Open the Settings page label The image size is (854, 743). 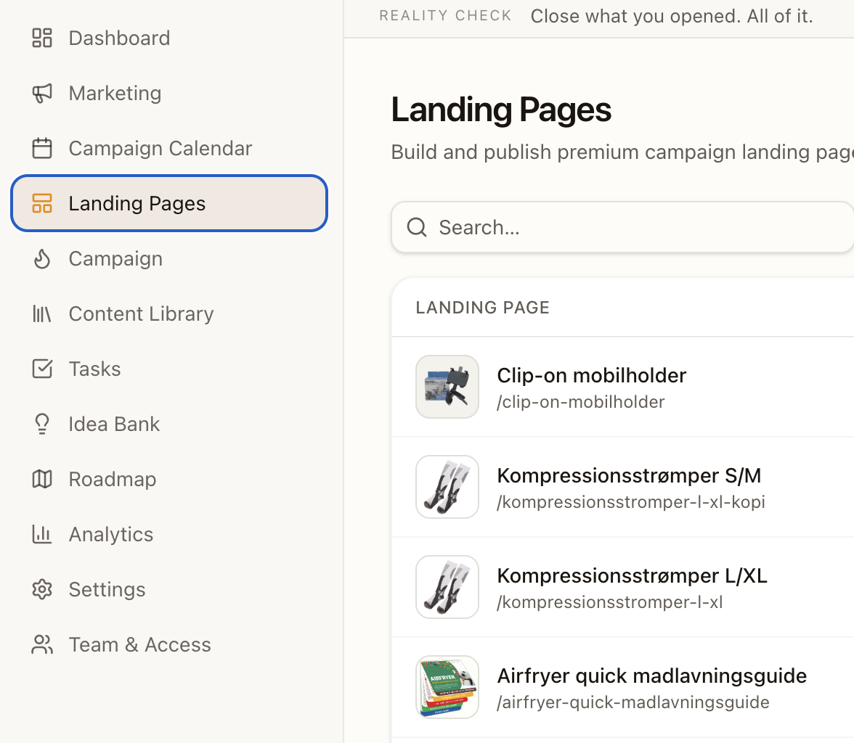pyautogui.click(x=107, y=589)
